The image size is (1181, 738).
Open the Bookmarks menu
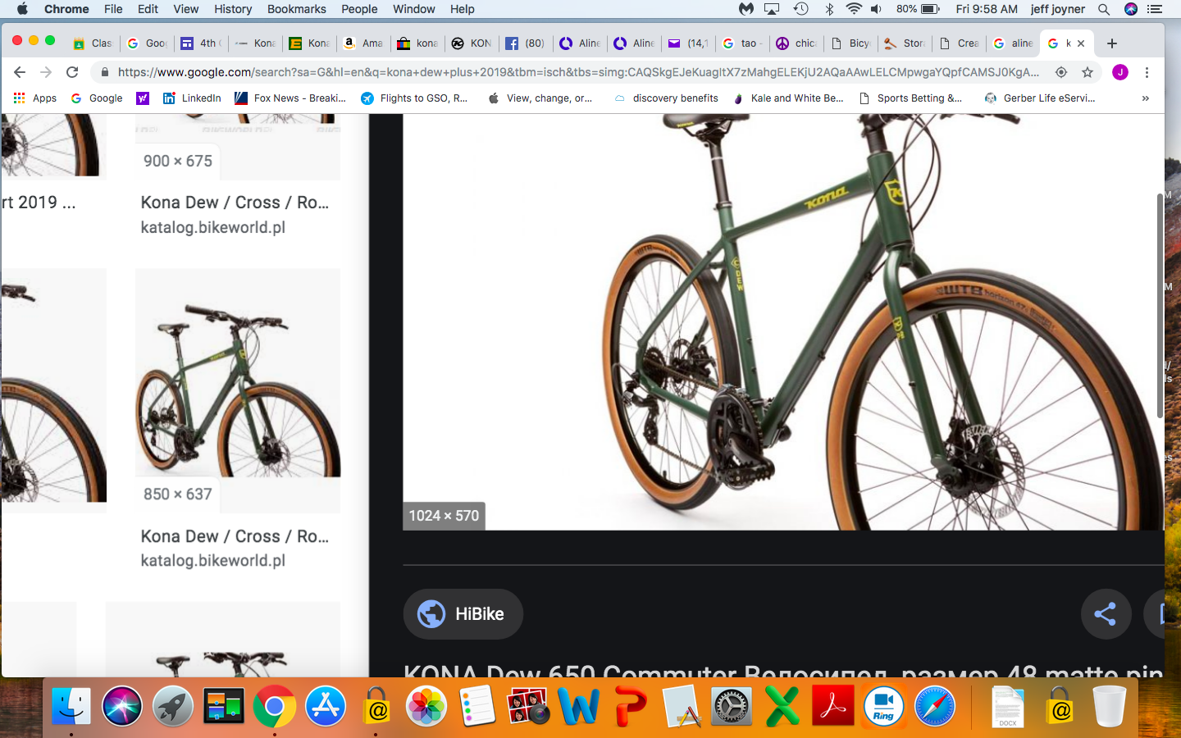[x=297, y=9]
